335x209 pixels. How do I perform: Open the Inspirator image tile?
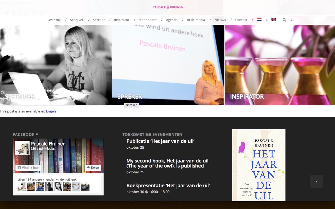(x=280, y=65)
